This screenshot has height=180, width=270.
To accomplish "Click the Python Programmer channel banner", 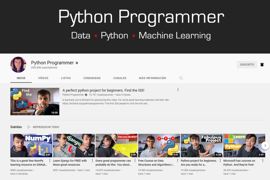I will pos(135,27).
